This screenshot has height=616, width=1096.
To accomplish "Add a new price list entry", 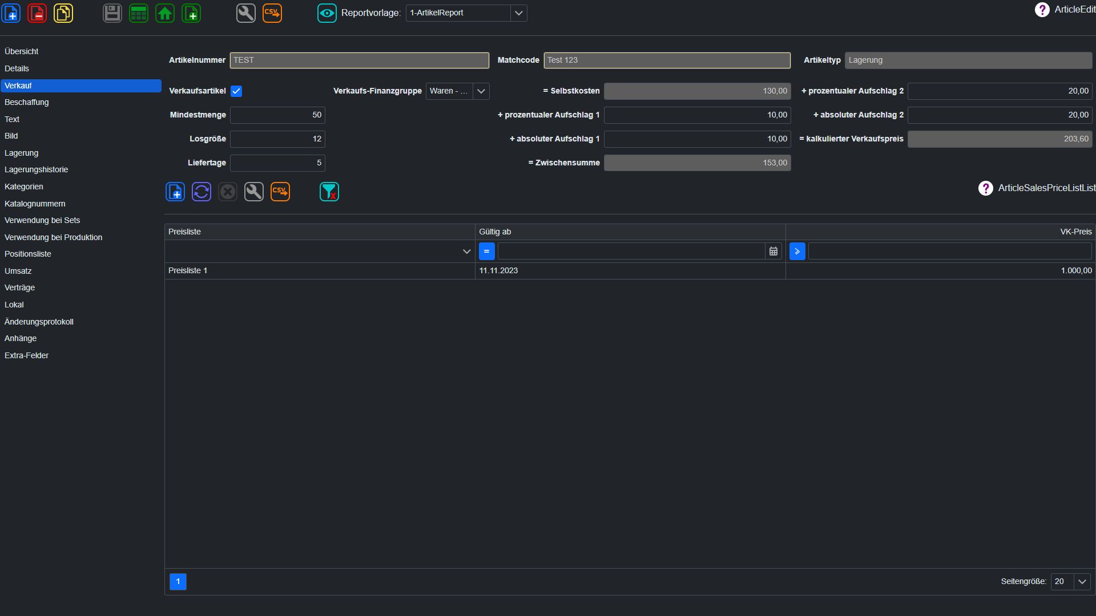I will [175, 192].
